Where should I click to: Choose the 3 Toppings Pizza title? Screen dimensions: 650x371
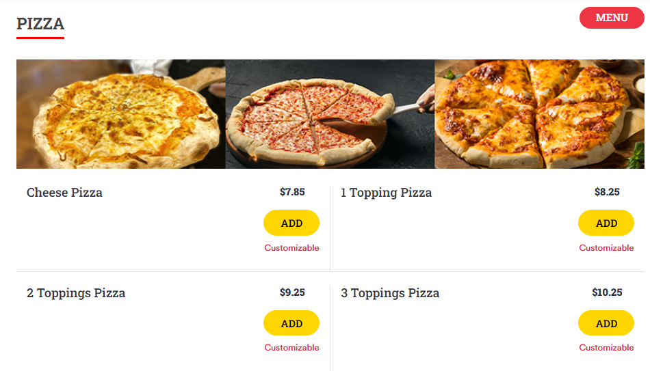(x=390, y=293)
